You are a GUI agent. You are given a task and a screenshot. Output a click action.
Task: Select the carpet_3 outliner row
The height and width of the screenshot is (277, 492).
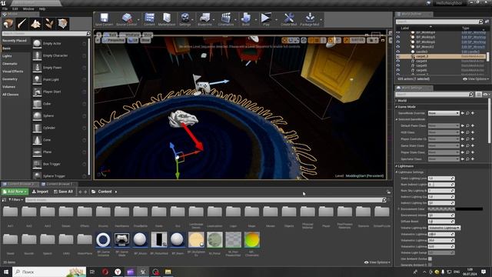tap(440, 56)
